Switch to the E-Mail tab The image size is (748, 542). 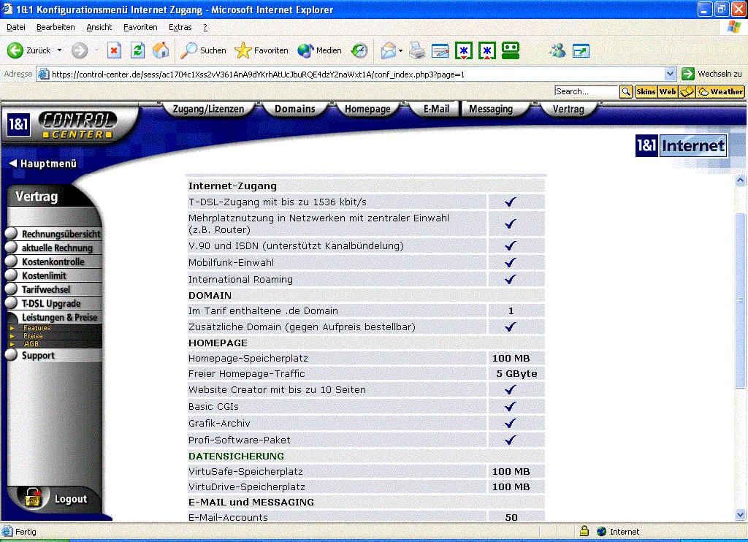click(436, 109)
